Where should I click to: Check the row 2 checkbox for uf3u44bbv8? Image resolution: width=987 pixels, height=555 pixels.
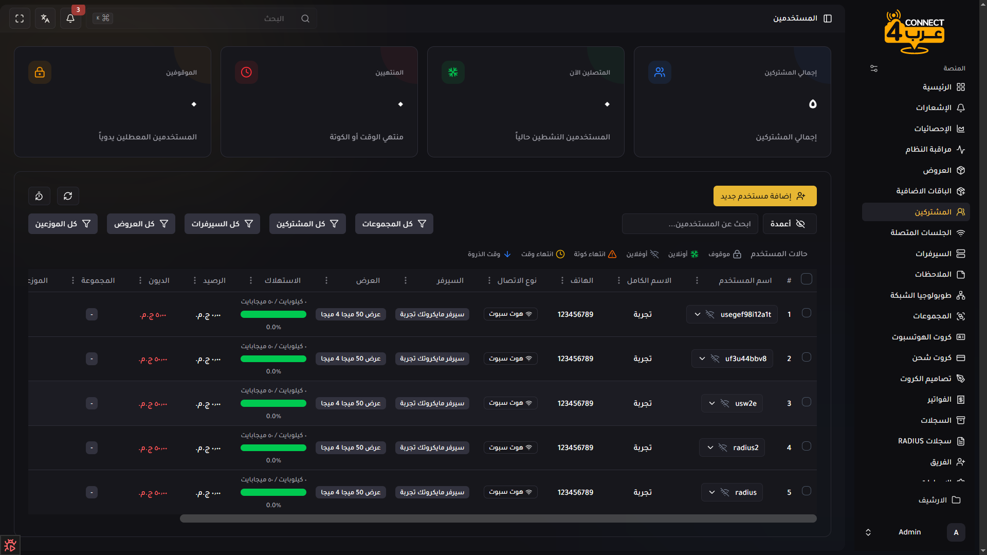point(807,357)
